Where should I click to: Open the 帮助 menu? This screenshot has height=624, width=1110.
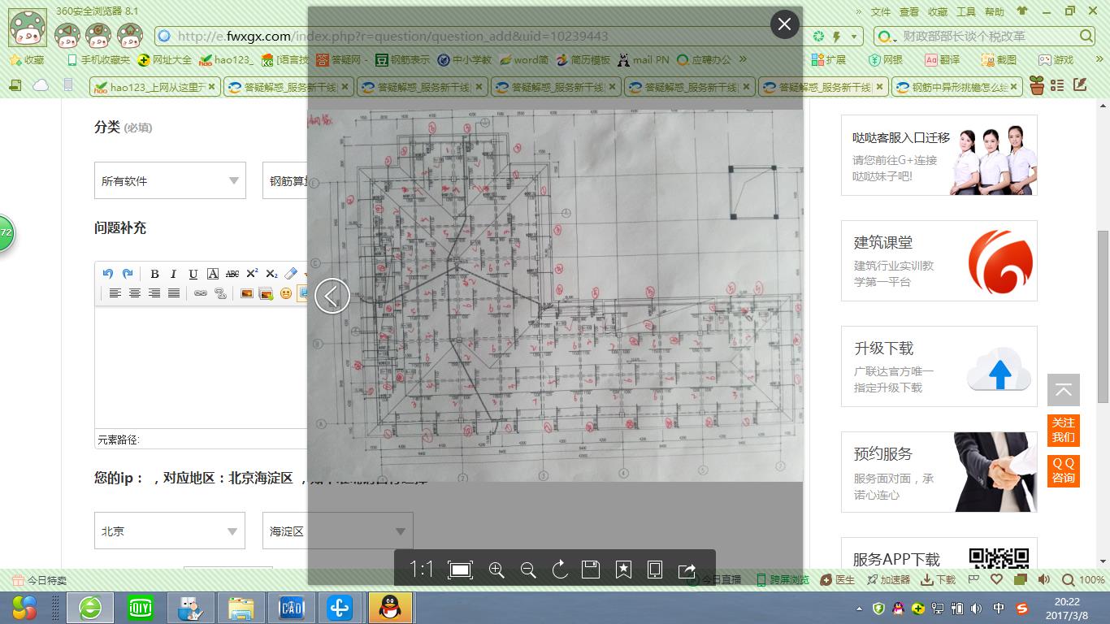point(995,11)
